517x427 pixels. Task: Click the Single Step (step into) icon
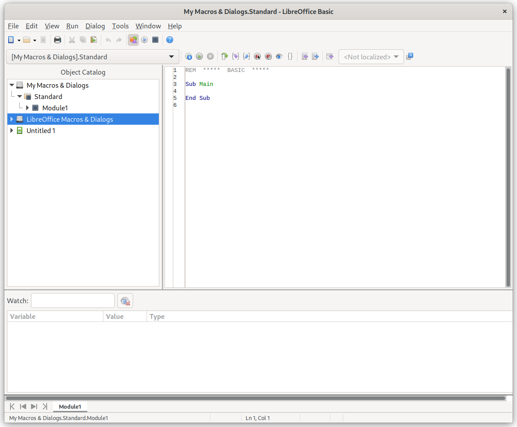236,56
